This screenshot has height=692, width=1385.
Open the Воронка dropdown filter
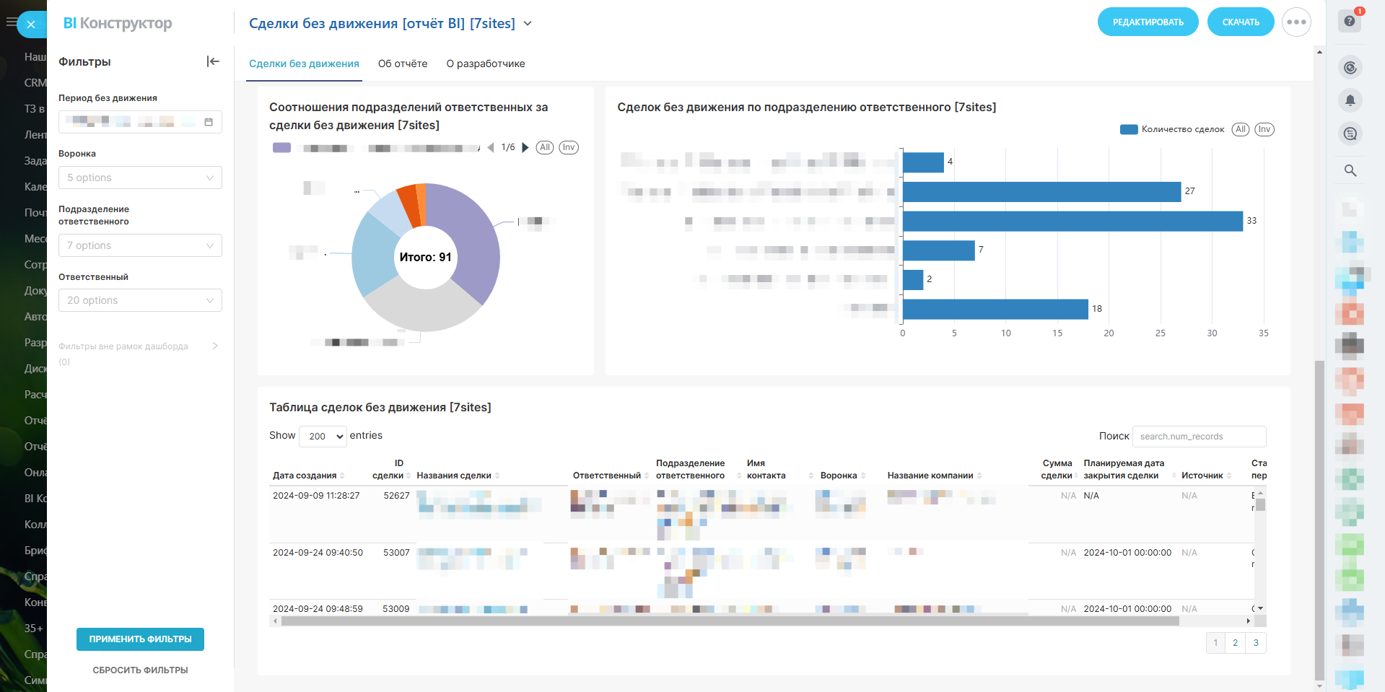tap(140, 178)
